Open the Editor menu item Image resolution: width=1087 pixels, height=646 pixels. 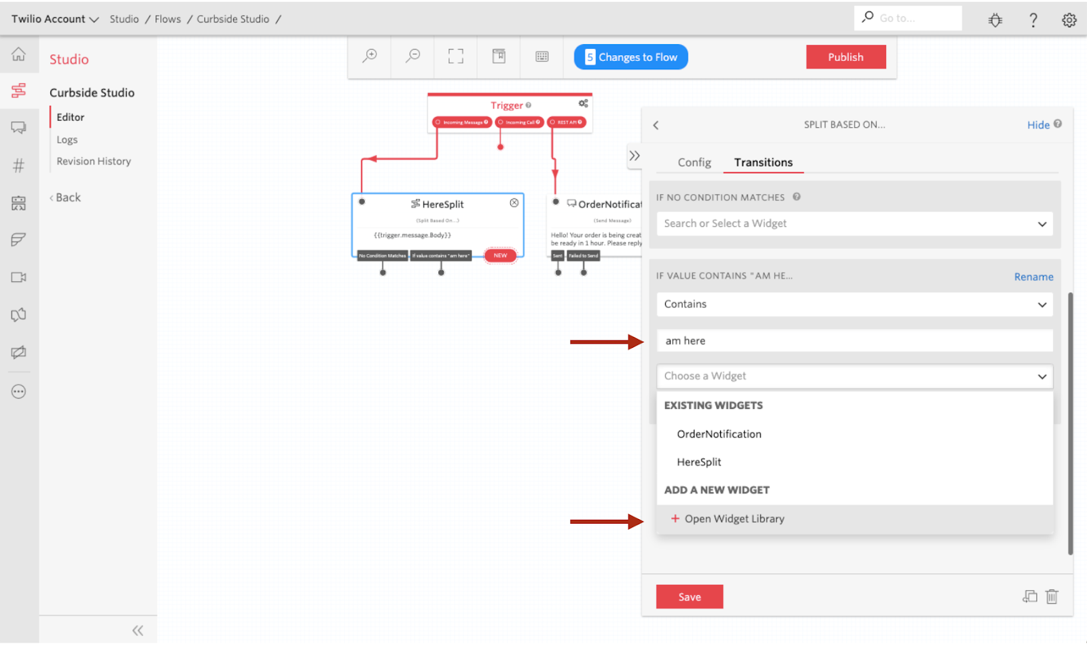point(71,117)
